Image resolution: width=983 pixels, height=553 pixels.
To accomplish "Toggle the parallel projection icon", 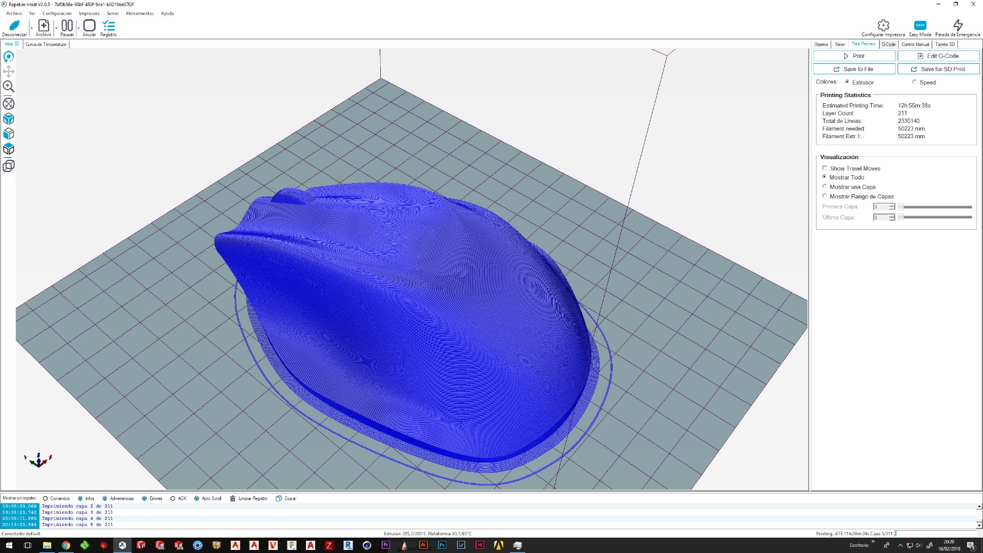I will coord(9,165).
